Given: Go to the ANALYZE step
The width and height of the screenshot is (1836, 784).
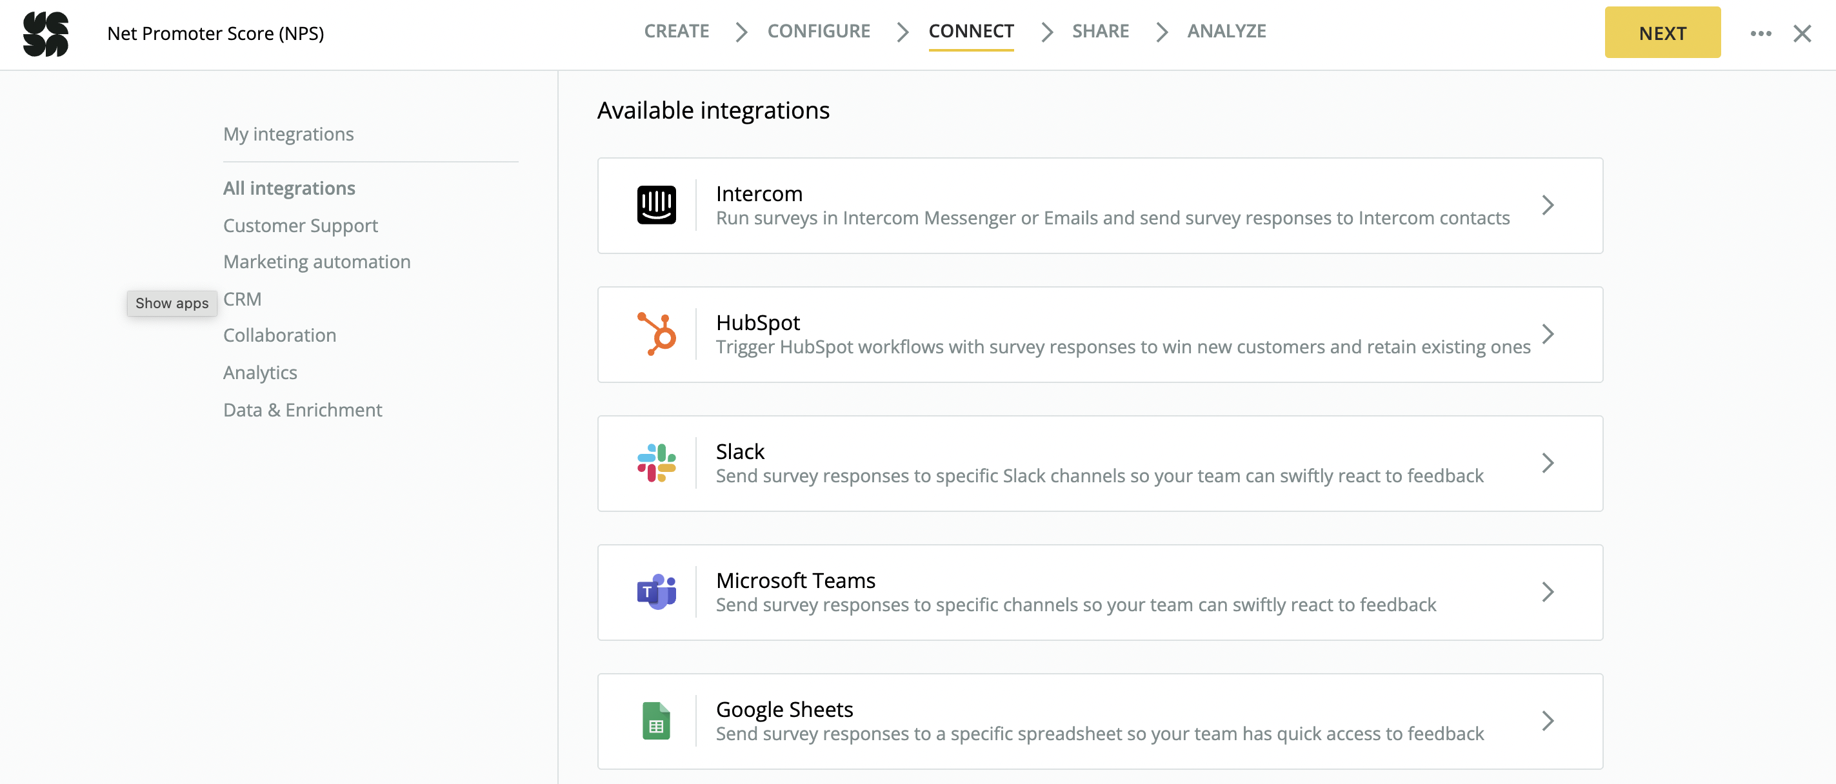Looking at the screenshot, I should coord(1226,32).
